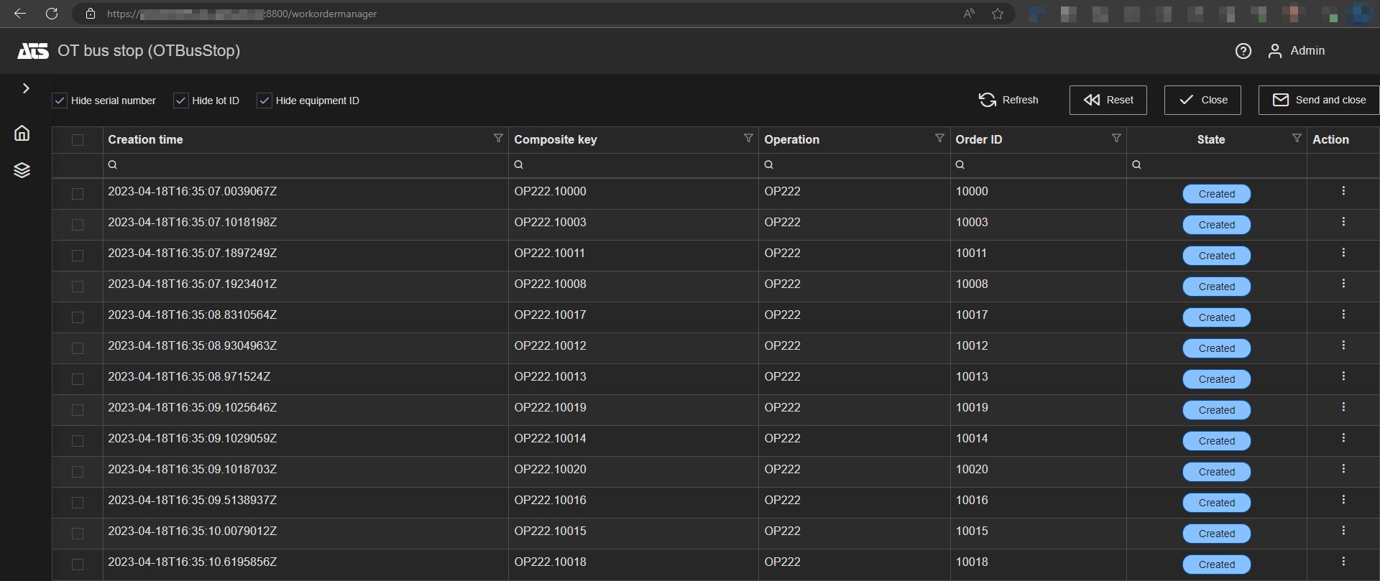Open the State column filter dropdown
1380x581 pixels.
click(1297, 138)
